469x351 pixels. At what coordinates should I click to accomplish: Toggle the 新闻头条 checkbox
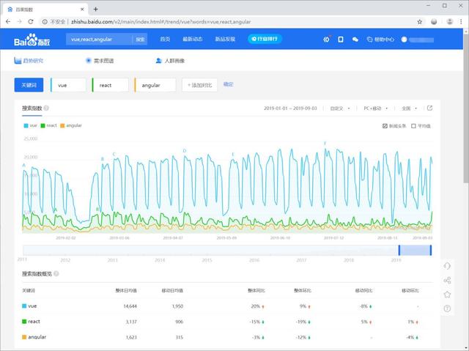(x=385, y=126)
